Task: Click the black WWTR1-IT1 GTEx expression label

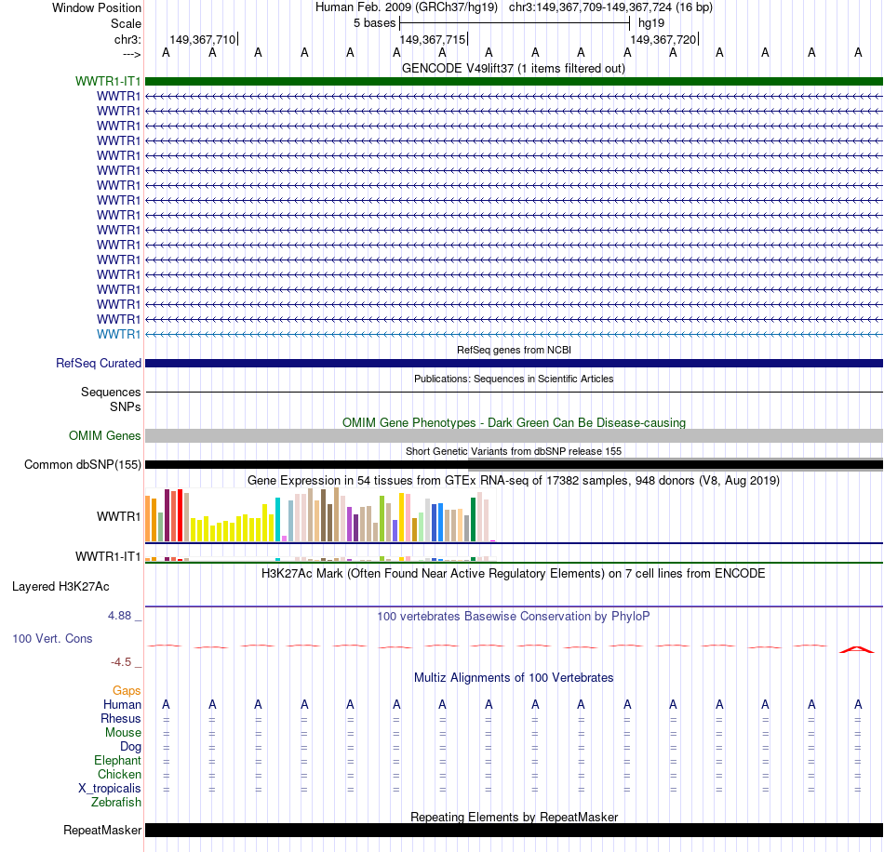Action: tap(108, 557)
